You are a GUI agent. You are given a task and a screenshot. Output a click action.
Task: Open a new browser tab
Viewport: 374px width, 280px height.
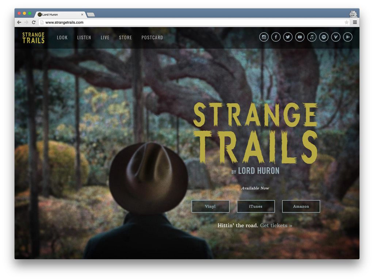coord(91,15)
